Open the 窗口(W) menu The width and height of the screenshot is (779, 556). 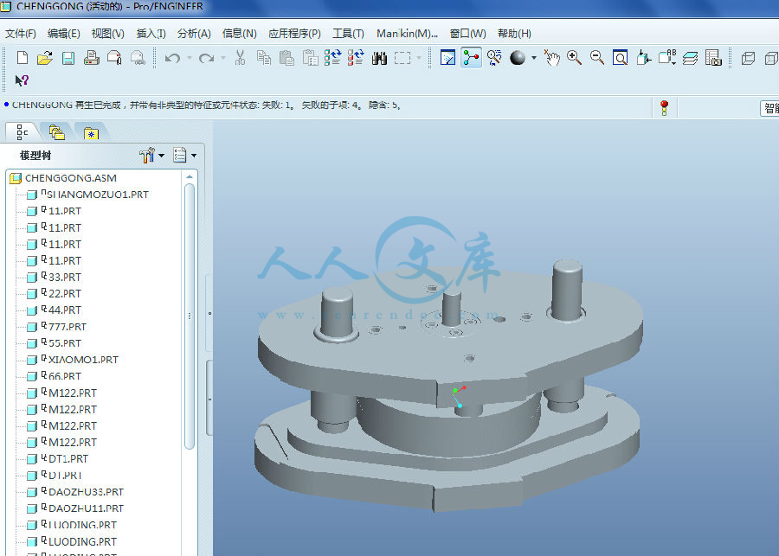tap(468, 34)
